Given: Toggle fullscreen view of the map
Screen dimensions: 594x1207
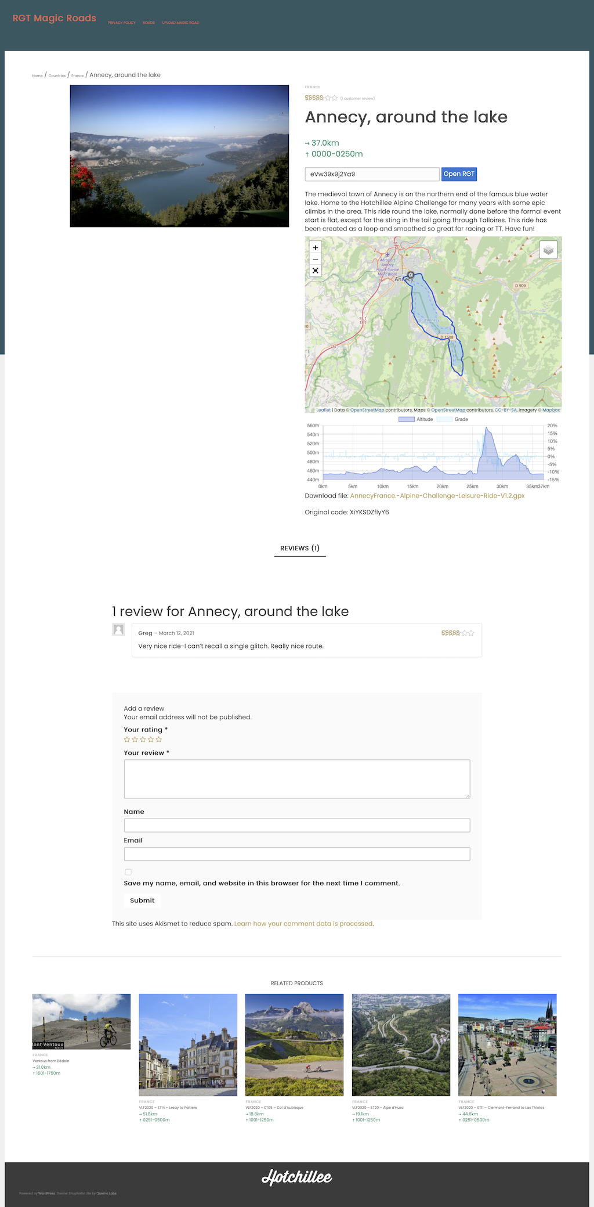Looking at the screenshot, I should tap(315, 271).
